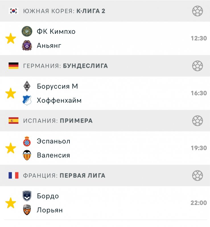Click the Anyang team logo

pyautogui.click(x=27, y=45)
